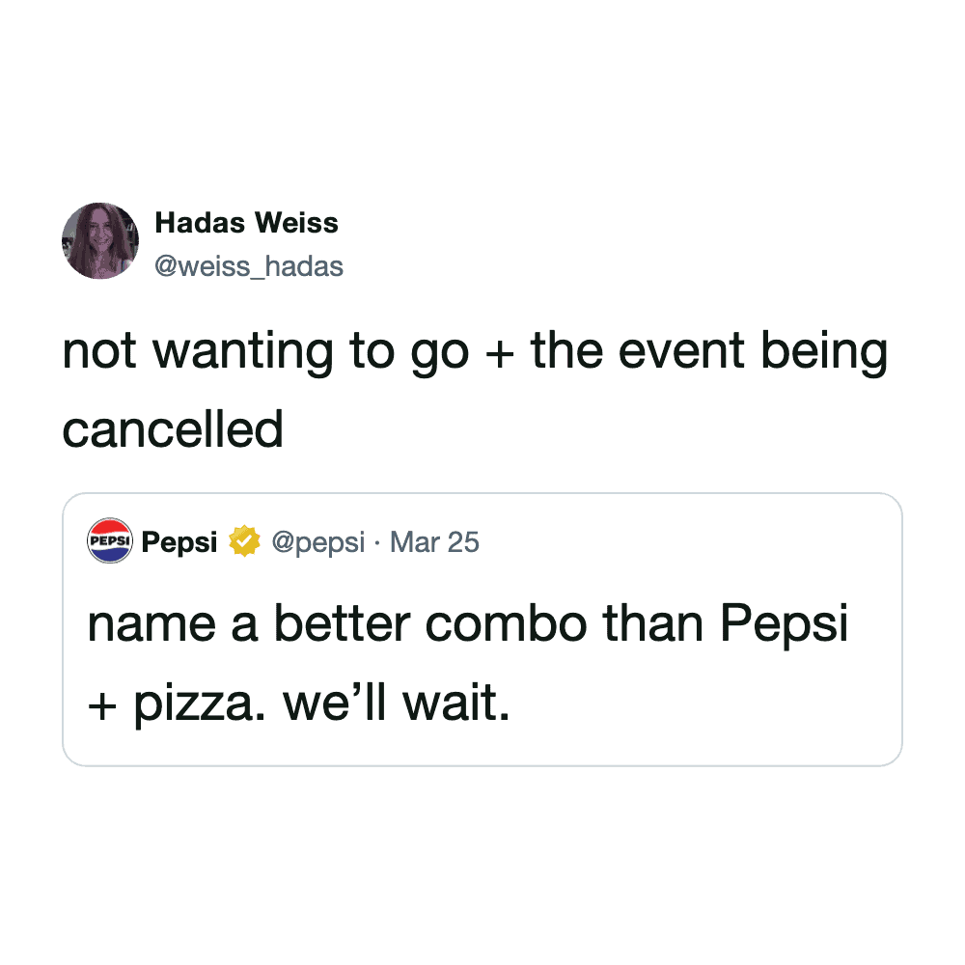
Task: Open the @pepsi handle link
Action: [318, 542]
